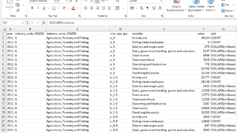The height and width of the screenshot is (133, 237).
Task: Click the Increase Decimal icon
Action: (154, 8)
